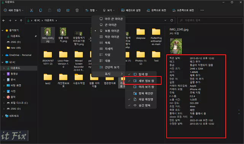Expand the 네트워크 tree node
The image size is (244, 144).
click(x=3, y=116)
